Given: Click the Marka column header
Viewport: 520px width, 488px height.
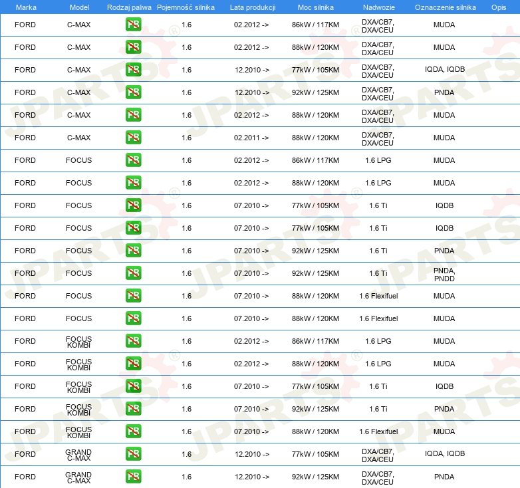Looking at the screenshot, I should tap(25, 7).
